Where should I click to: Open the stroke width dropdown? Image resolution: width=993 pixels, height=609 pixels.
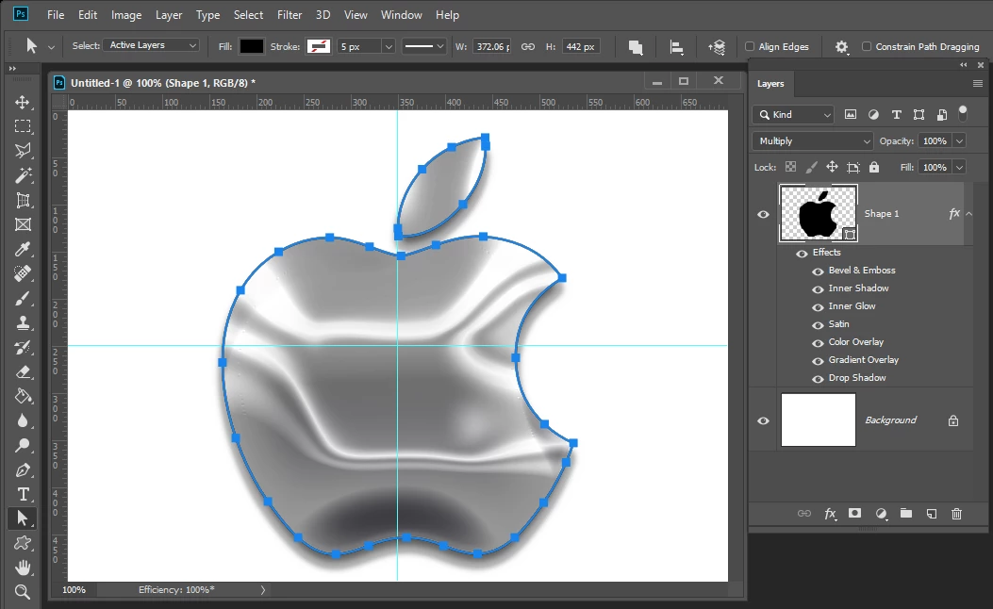click(x=389, y=47)
